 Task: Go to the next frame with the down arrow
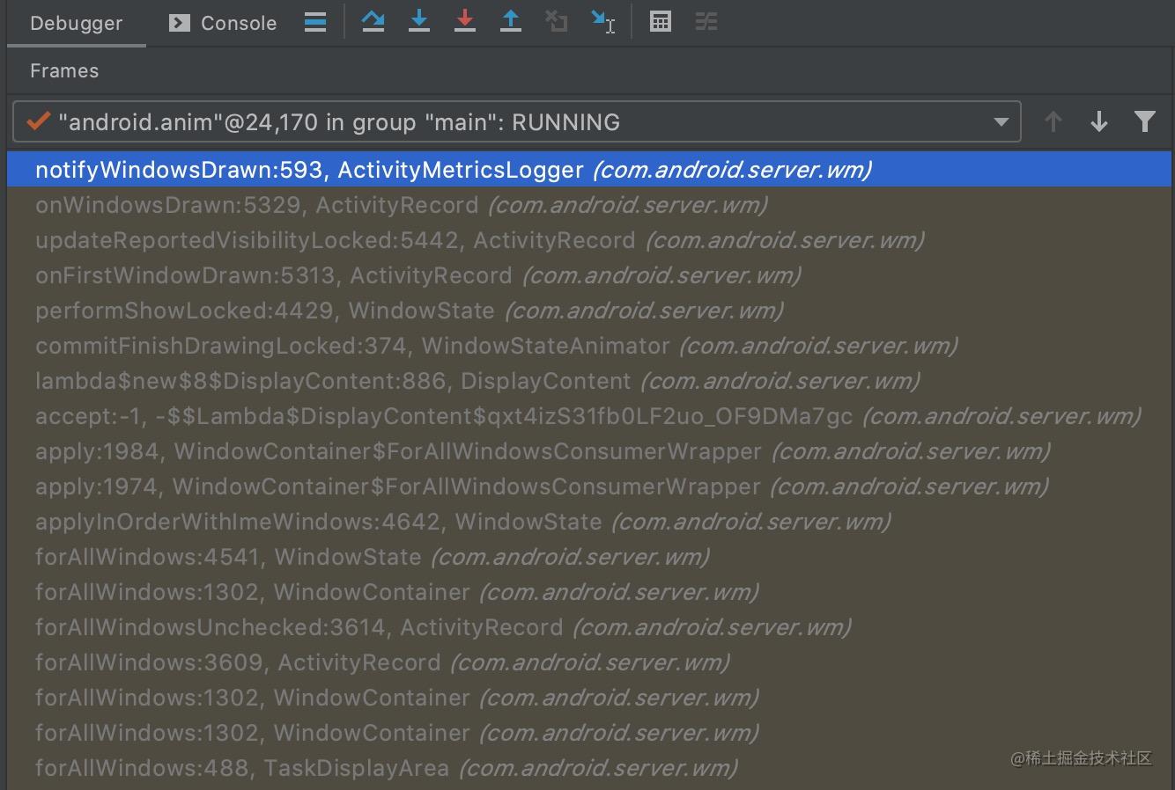(x=1098, y=121)
